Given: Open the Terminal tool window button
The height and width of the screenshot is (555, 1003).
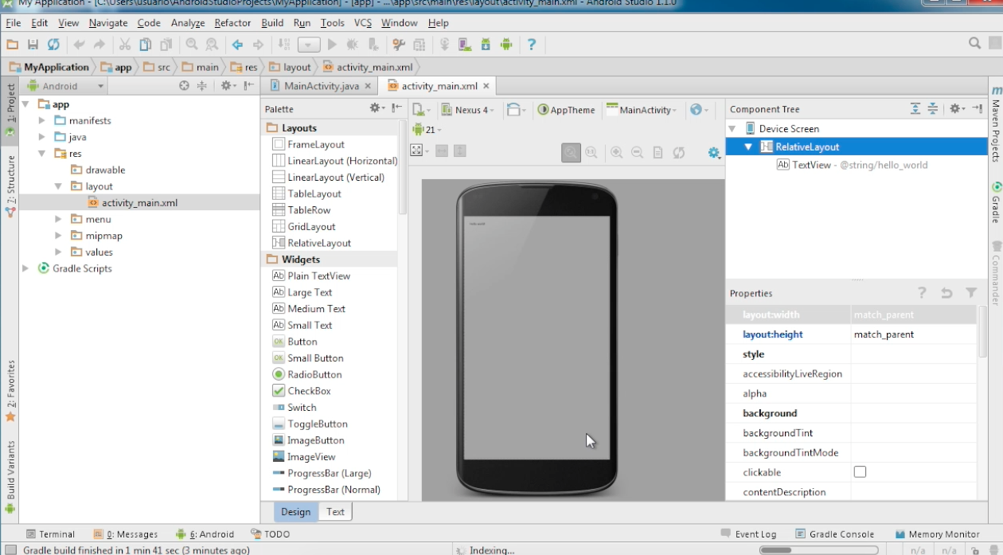Looking at the screenshot, I should [x=50, y=534].
